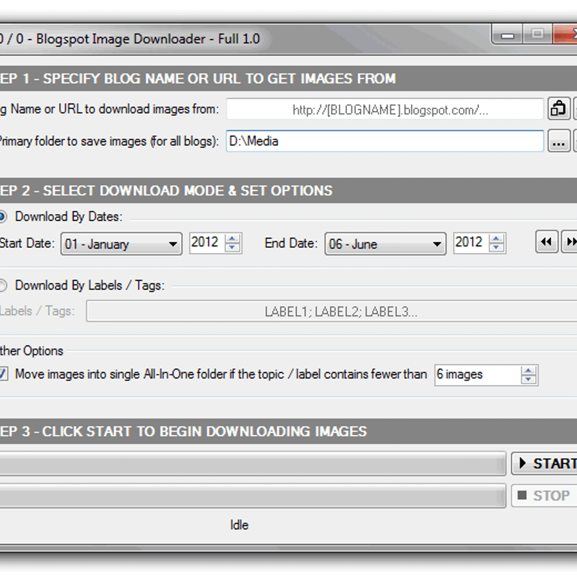This screenshot has height=577, width=577.
Task: Open folder browse button with three dots
Action: 559,141
